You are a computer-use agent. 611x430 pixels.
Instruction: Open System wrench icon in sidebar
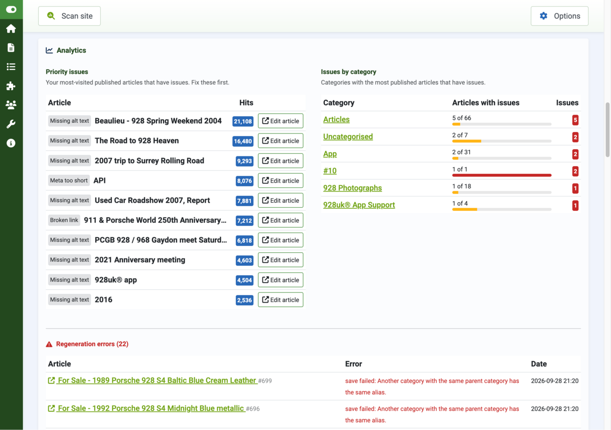pyautogui.click(x=11, y=124)
